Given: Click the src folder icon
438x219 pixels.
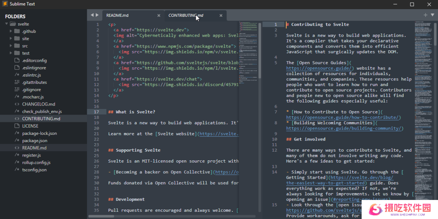Looking at the screenshot, I should click(17, 46).
